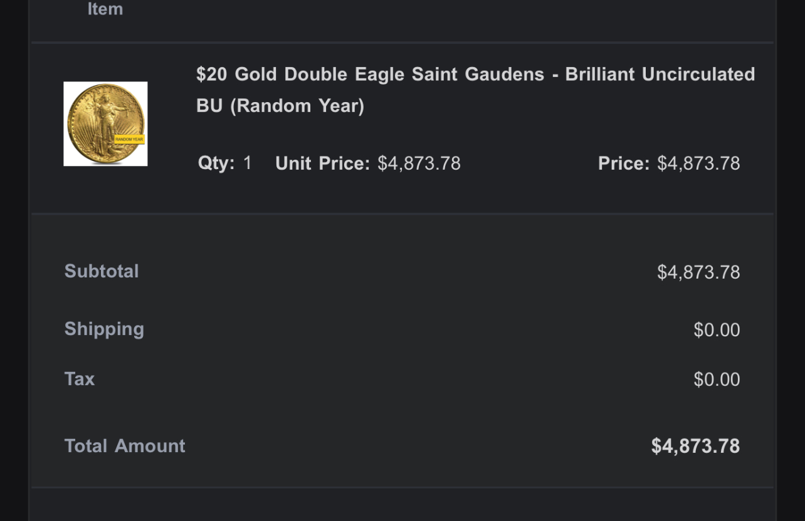Select the bold Total Amount value
Viewport: 805px width, 521px height.
tap(695, 446)
